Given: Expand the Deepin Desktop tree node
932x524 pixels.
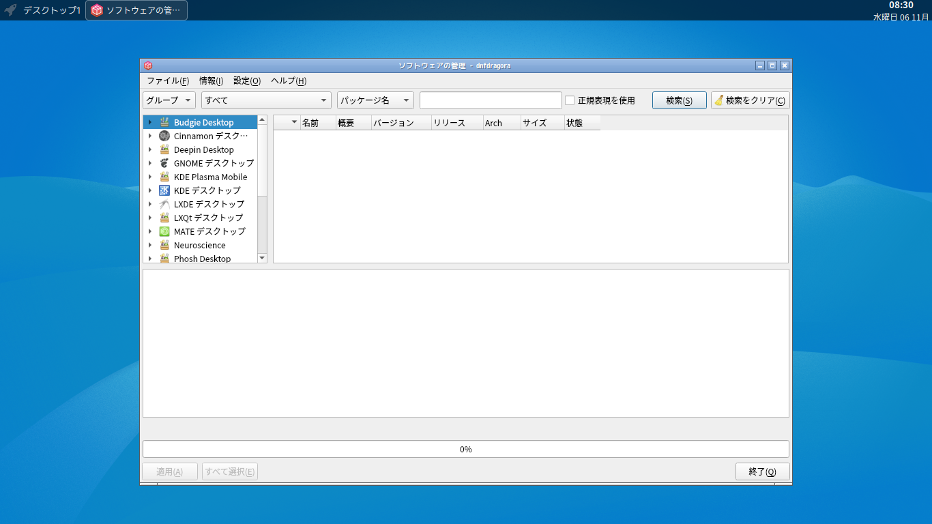Looking at the screenshot, I should (x=150, y=149).
